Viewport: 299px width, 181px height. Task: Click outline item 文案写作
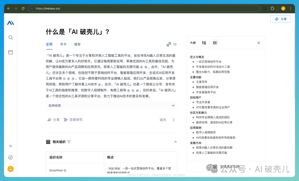coord(202,82)
